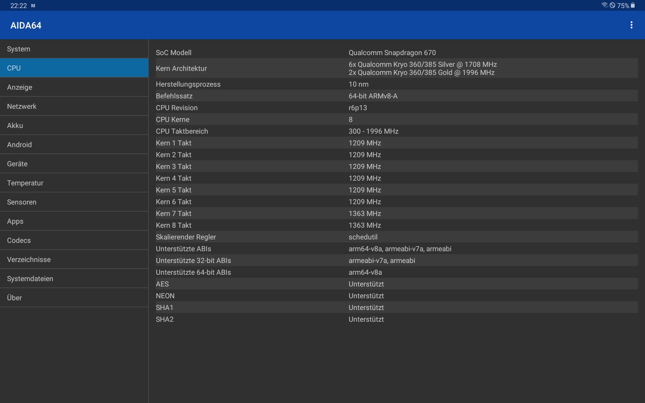Image resolution: width=645 pixels, height=403 pixels.
Task: Tap the Skalierender Regler label
Action: [186, 237]
